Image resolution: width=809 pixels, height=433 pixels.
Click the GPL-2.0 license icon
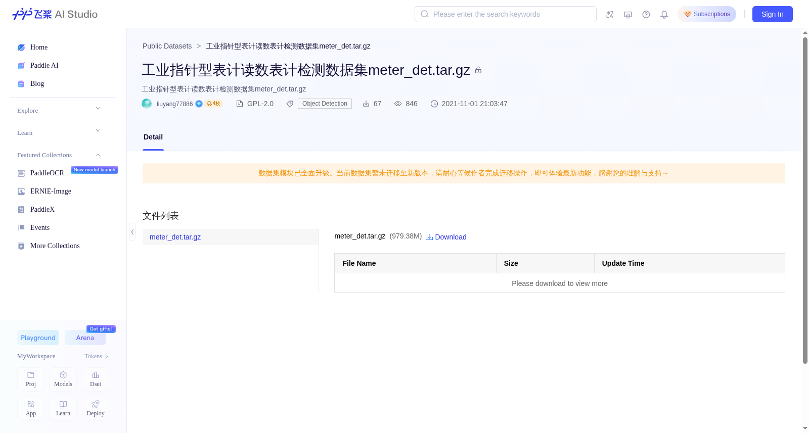click(240, 104)
